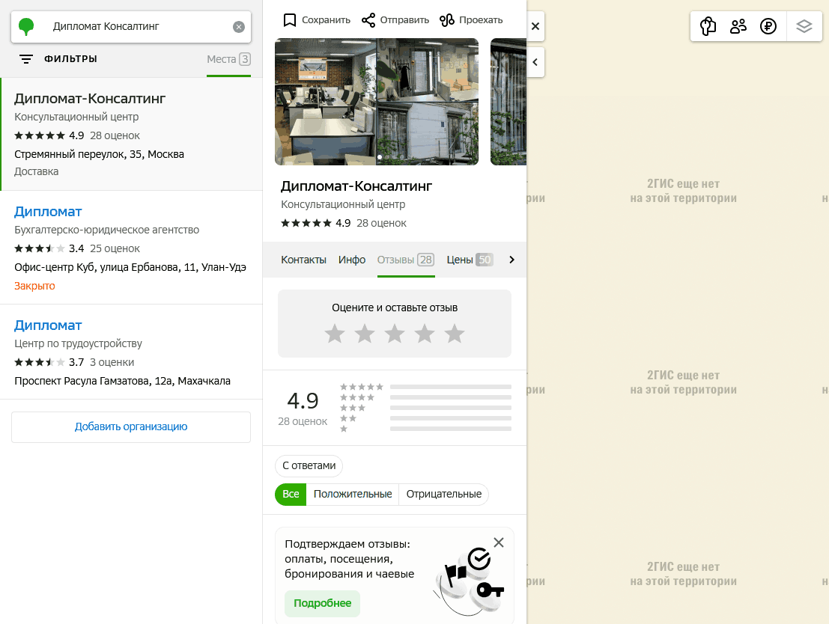Screen dimensions: 829x624
Task: Switch to the Контакты tab
Action: point(303,260)
